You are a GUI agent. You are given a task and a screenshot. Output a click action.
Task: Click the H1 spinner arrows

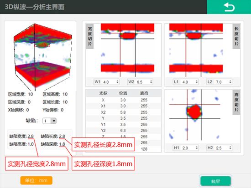(197, 148)
